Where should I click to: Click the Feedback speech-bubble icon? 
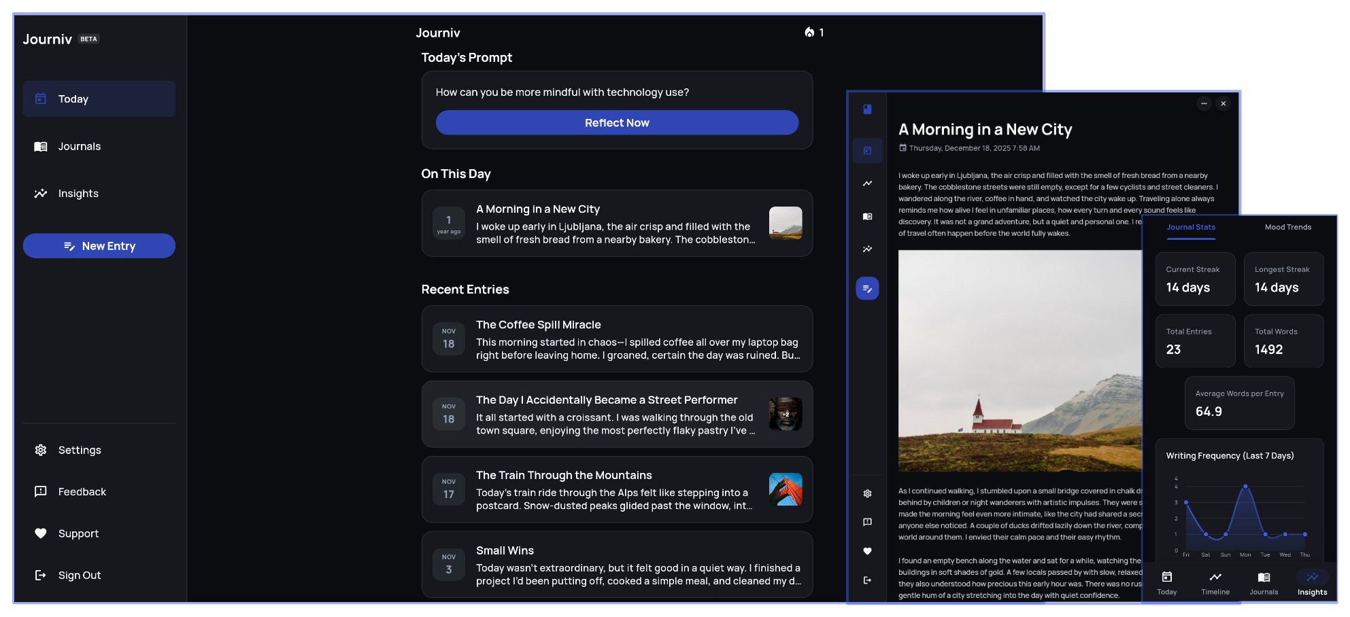click(x=867, y=522)
